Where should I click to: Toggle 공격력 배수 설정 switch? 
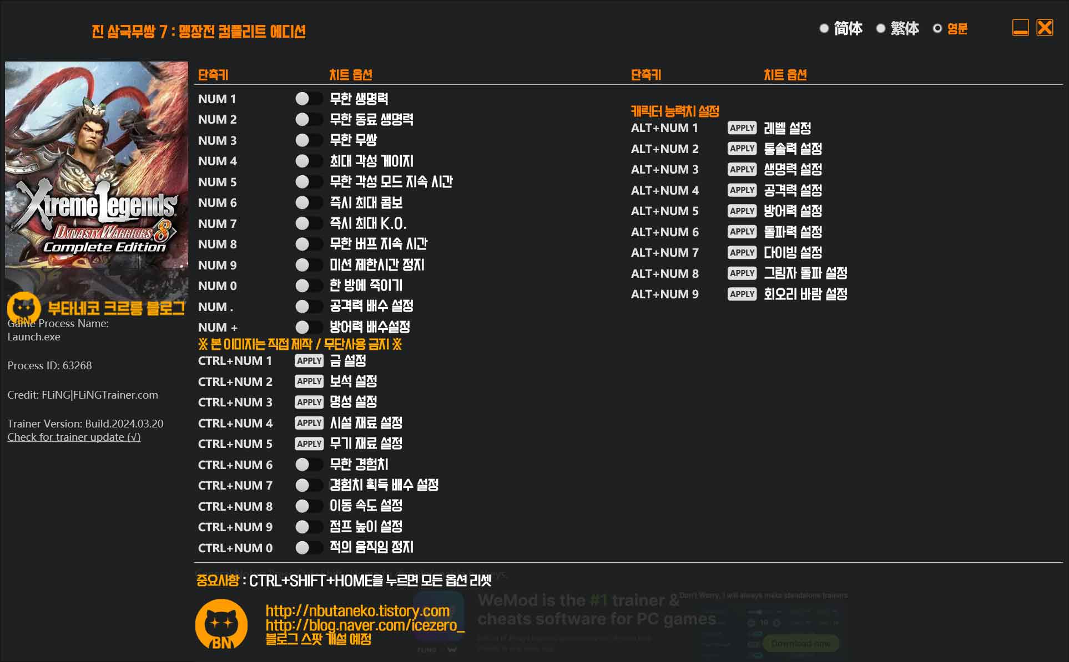(x=309, y=306)
